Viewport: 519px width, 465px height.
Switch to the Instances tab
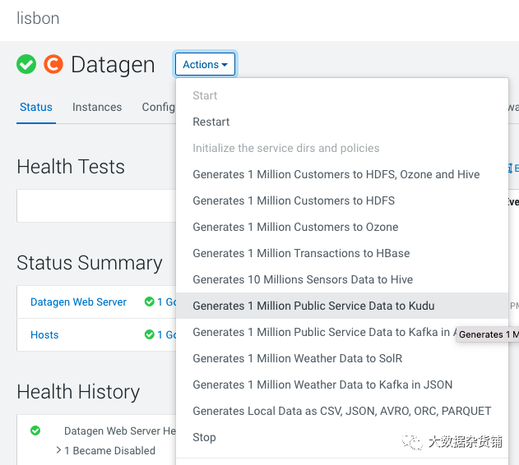tap(97, 107)
